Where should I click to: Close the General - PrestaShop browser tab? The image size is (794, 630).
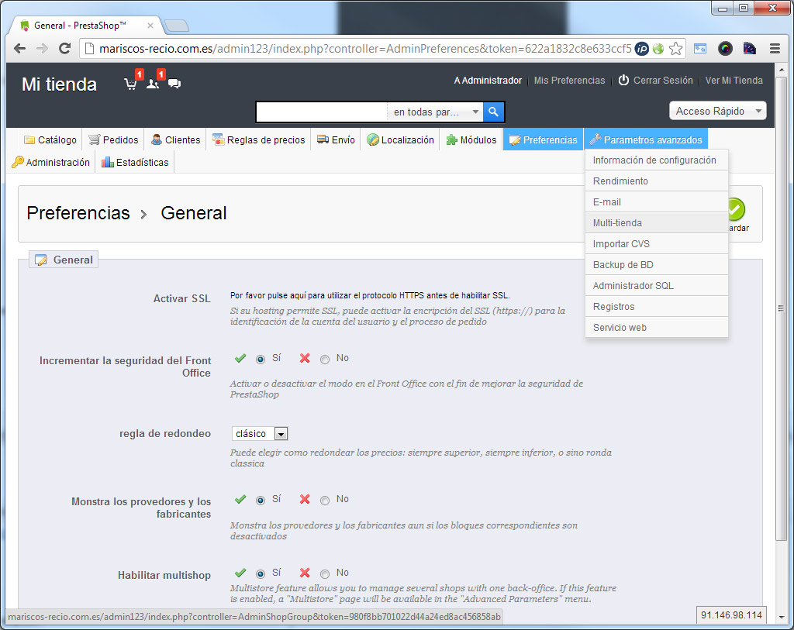tap(150, 26)
